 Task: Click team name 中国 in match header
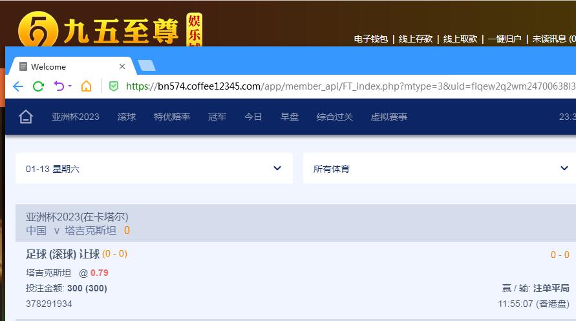[x=36, y=231]
